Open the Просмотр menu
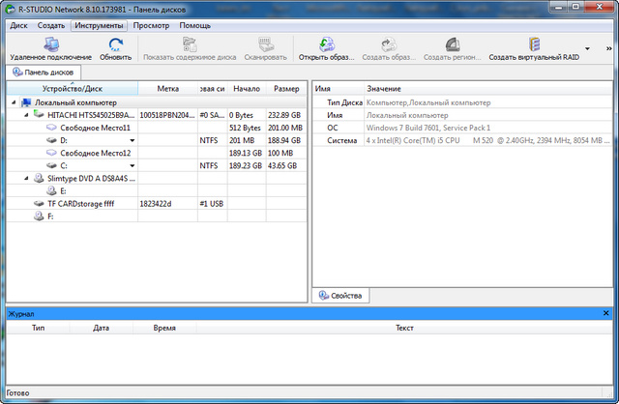 pos(151,25)
